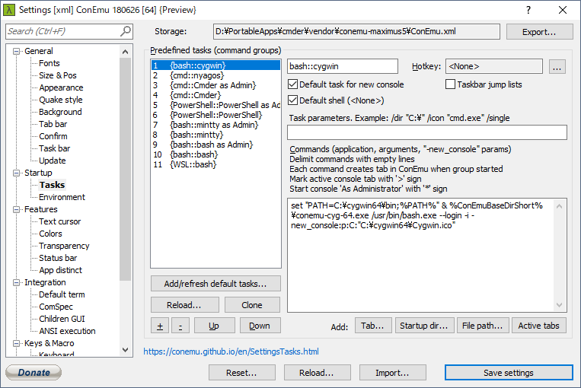The height and width of the screenshot is (388, 581).
Task: Move the selected task Down
Action: 260,326
